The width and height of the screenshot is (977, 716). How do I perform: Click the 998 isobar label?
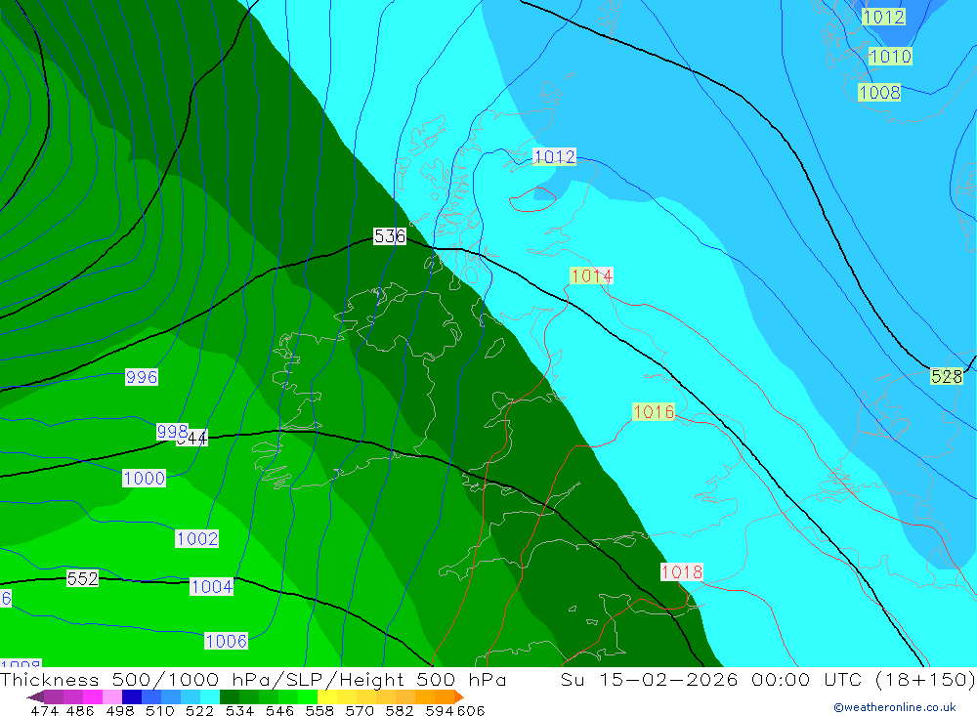tap(173, 431)
